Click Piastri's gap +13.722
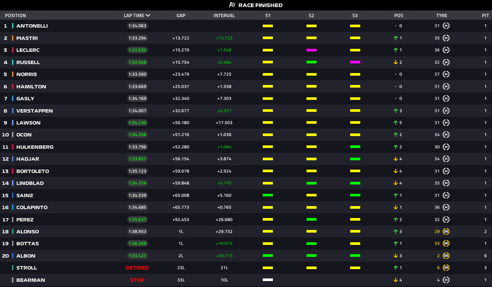This screenshot has height=287, width=492. coord(181,38)
